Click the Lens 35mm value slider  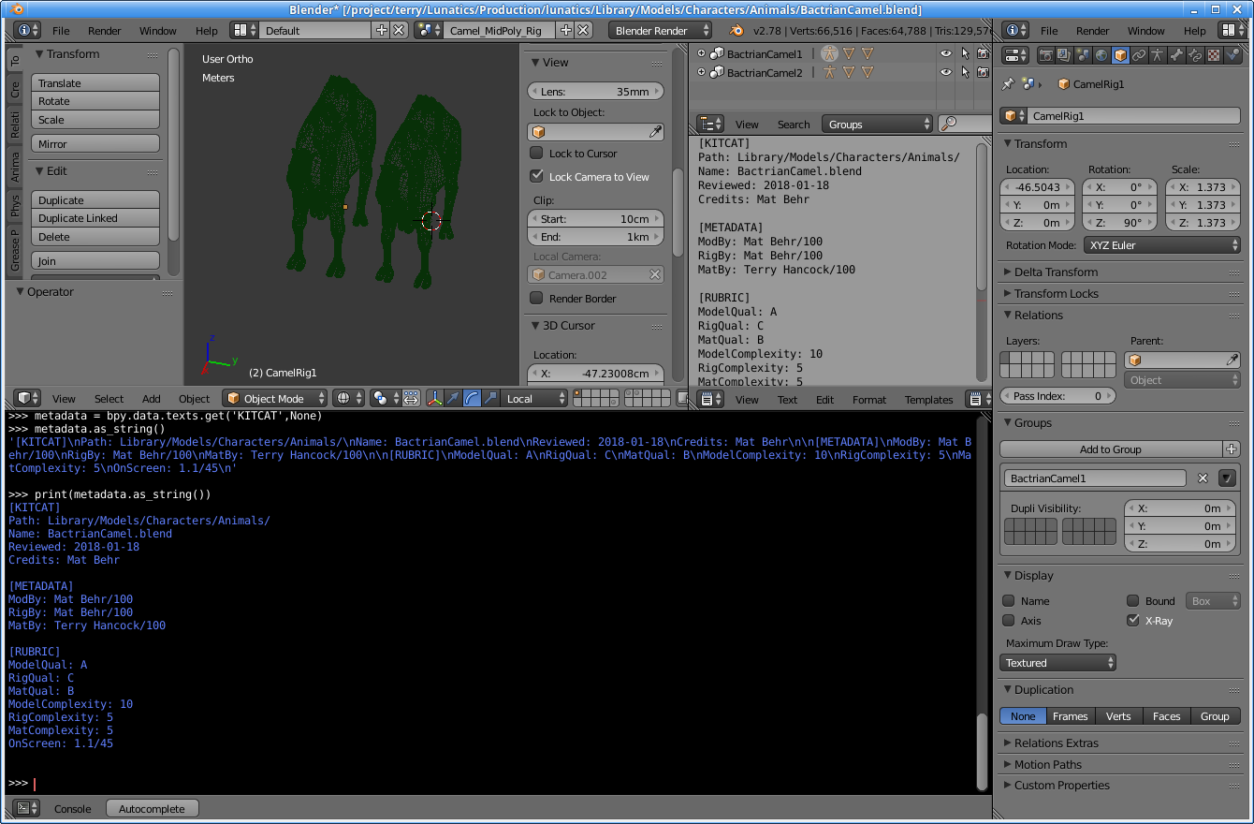tap(595, 92)
